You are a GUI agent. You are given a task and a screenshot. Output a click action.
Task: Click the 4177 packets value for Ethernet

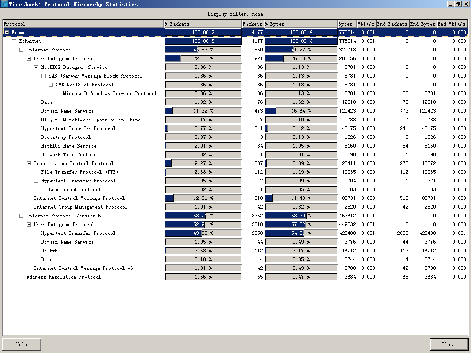(257, 41)
